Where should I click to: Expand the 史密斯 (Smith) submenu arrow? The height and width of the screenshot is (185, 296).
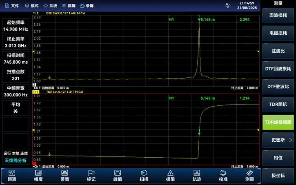(x=291, y=140)
